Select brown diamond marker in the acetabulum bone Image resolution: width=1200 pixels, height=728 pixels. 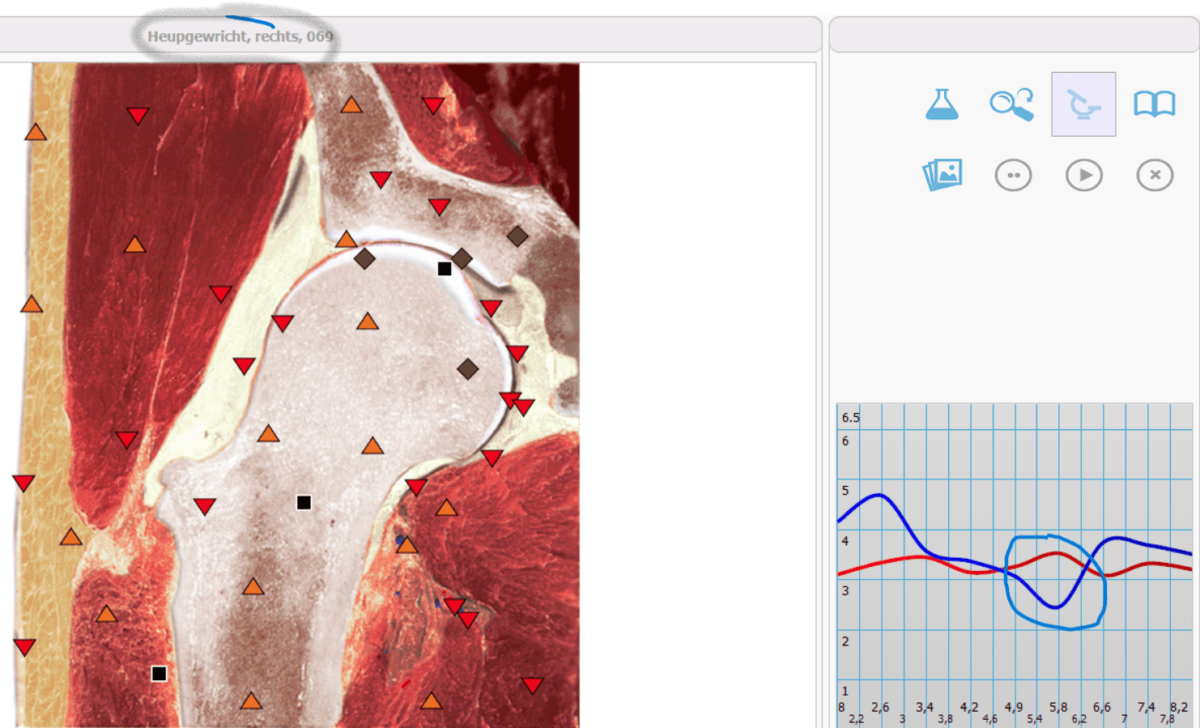[517, 236]
